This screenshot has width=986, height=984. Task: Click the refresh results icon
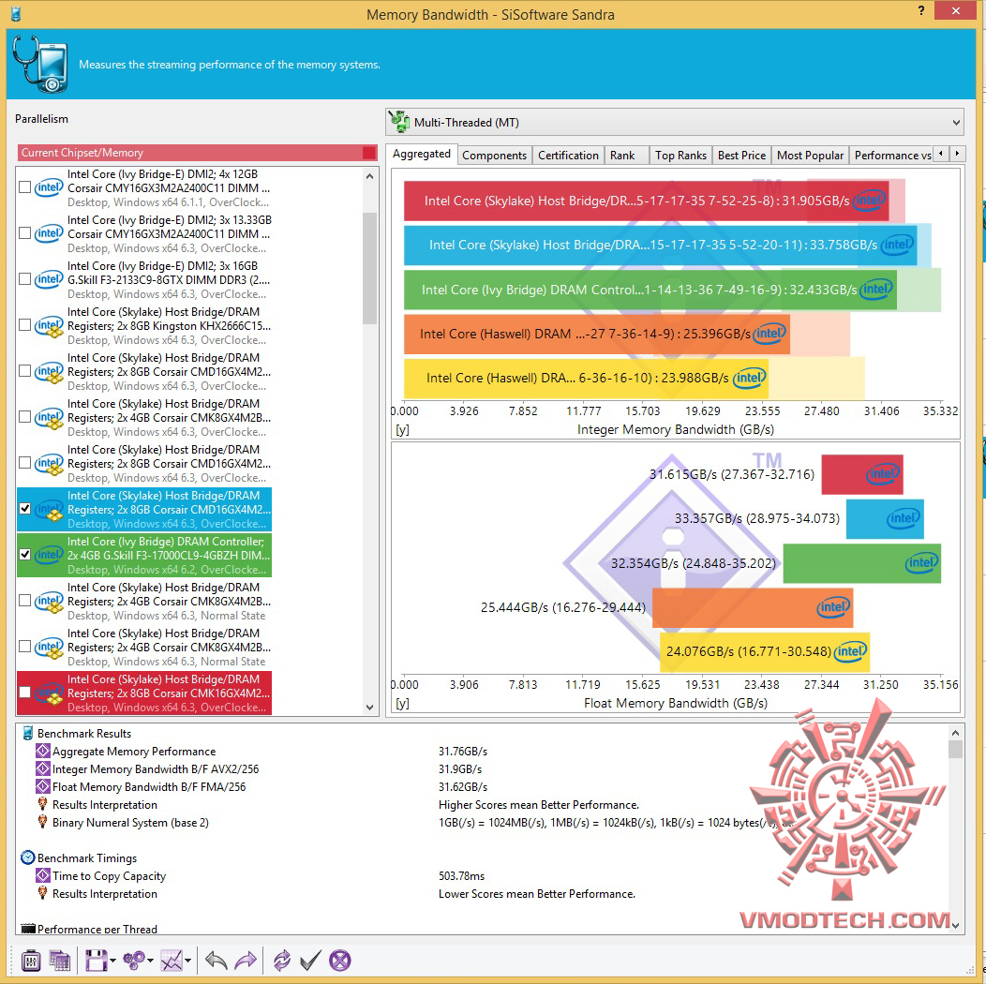282,961
